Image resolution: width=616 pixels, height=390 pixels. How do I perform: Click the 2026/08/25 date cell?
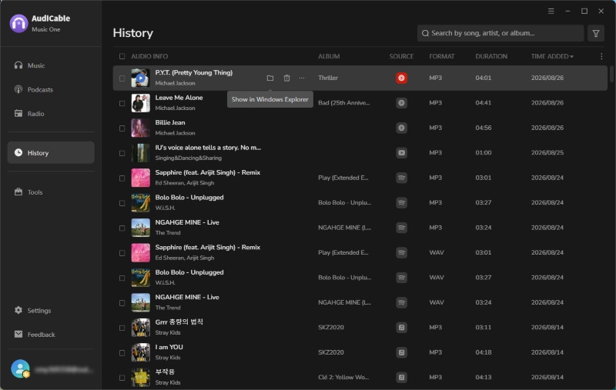click(x=547, y=152)
